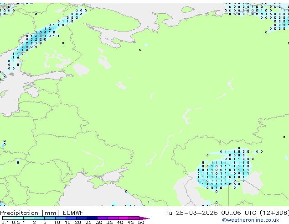Click the '25' legend scale value
Screen dimensions: 289x224
[x=88, y=222]
